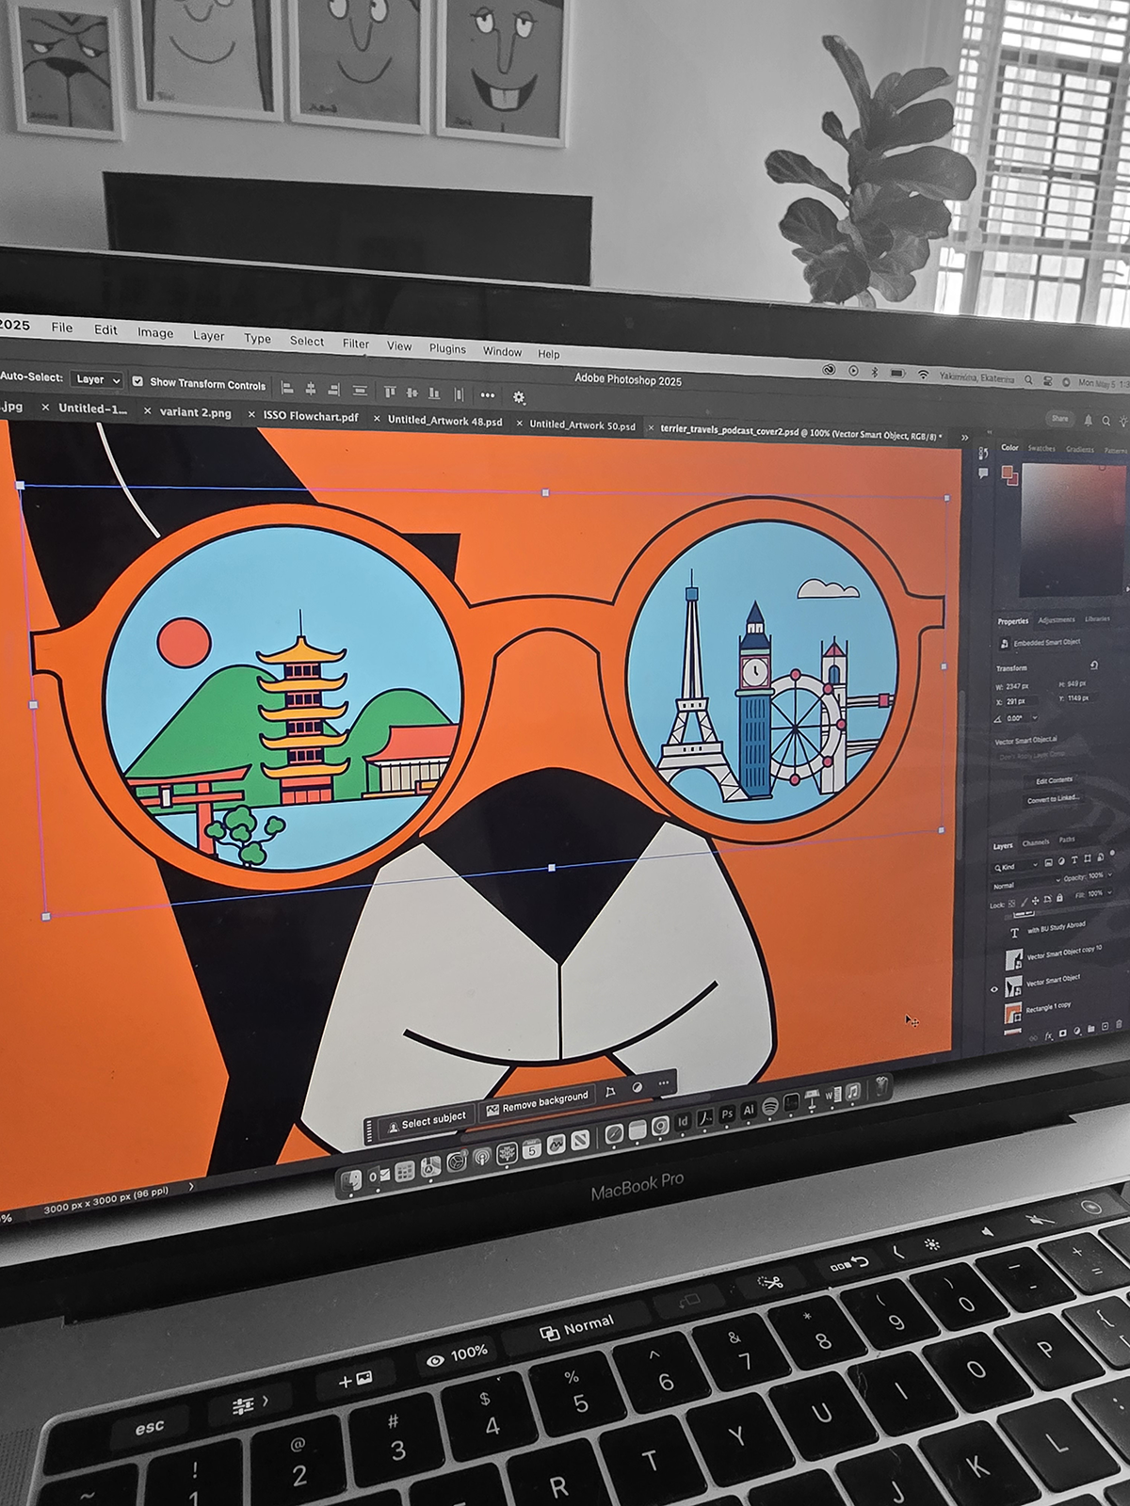Image resolution: width=1130 pixels, height=1506 pixels.
Task: Switch to the ISSO Flowchart.pdf tab
Action: point(310,416)
